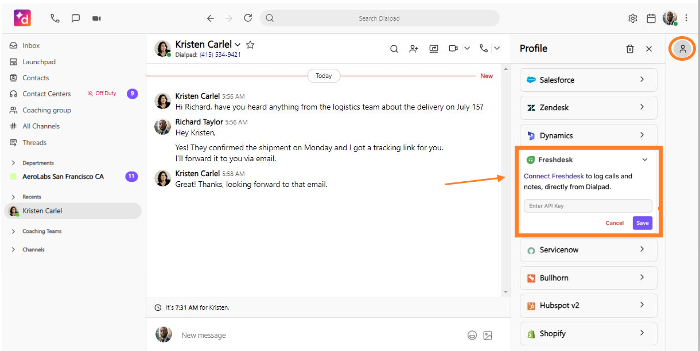The image size is (700, 351).
Task: Collapse the Freshdesk integration
Action: pyautogui.click(x=645, y=160)
